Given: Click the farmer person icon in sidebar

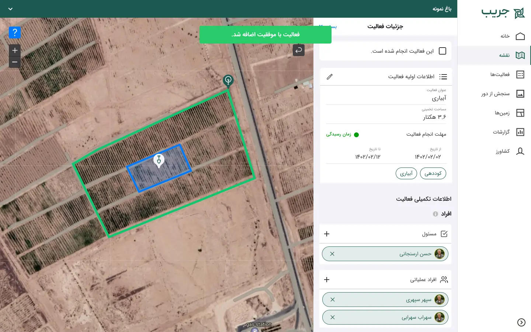Looking at the screenshot, I should pyautogui.click(x=520, y=151).
